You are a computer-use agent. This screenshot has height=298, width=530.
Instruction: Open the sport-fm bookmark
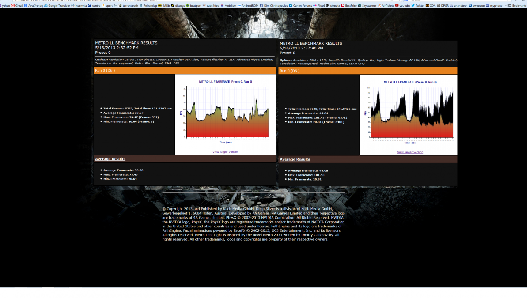click(x=110, y=6)
